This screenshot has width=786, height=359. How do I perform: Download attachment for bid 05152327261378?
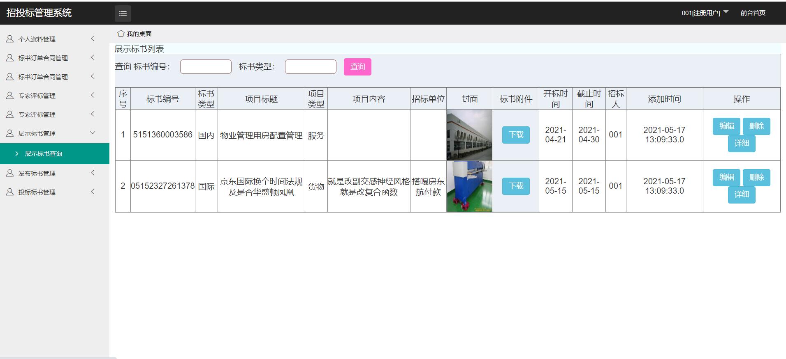516,186
